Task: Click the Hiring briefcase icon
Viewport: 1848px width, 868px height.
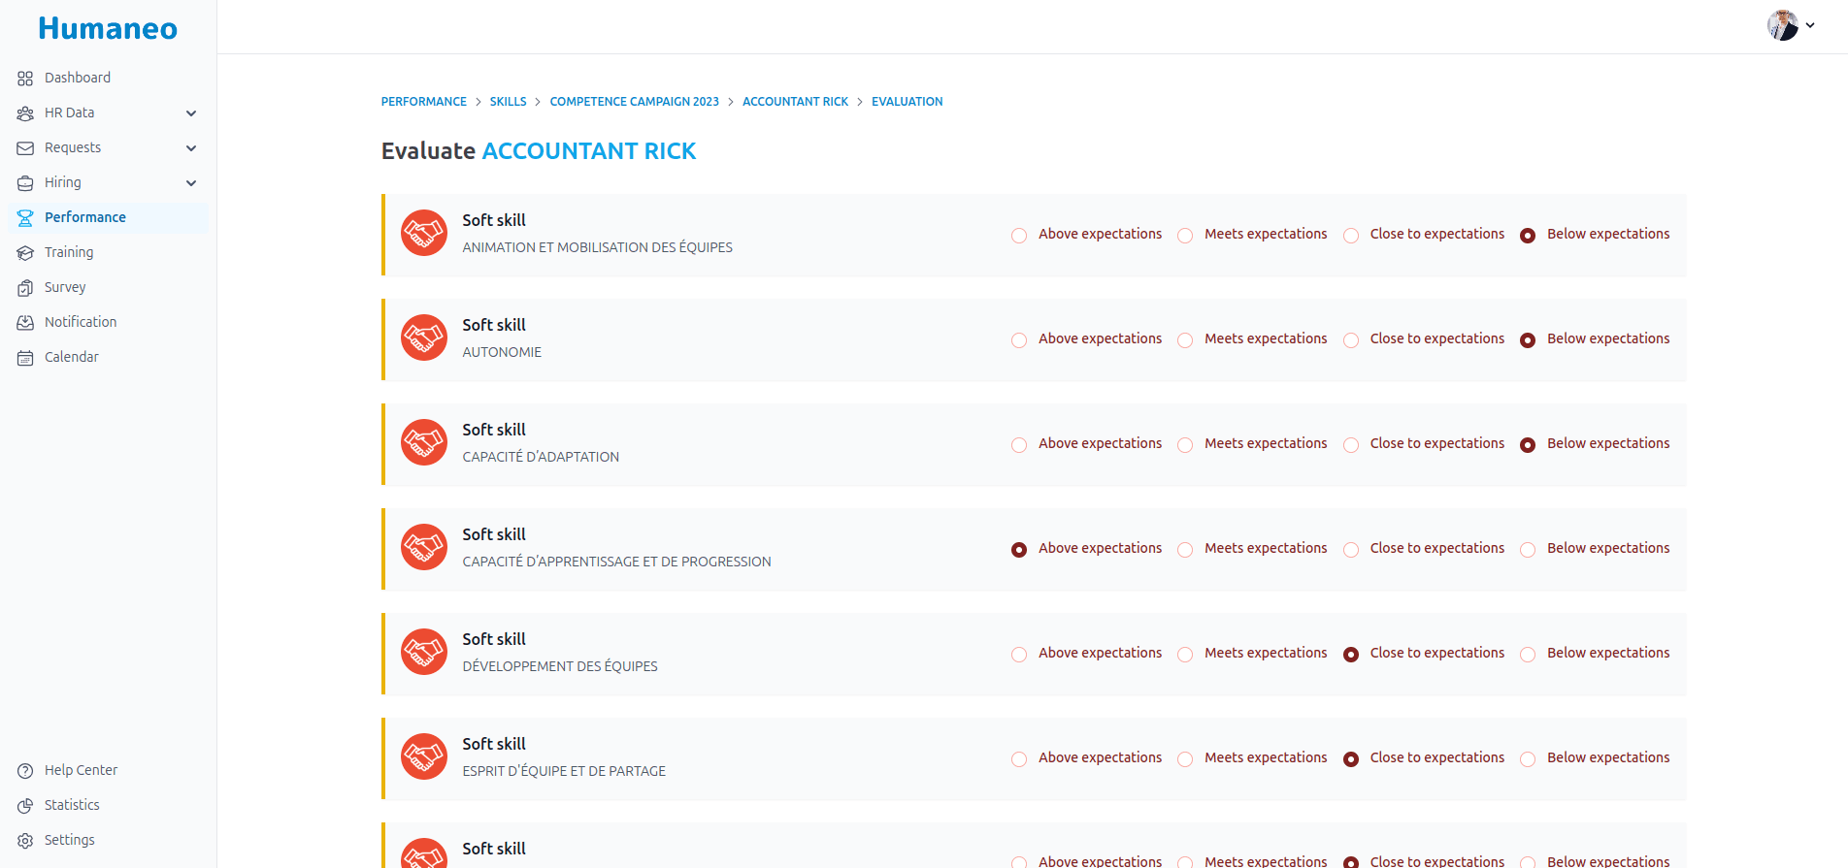Action: 25,183
